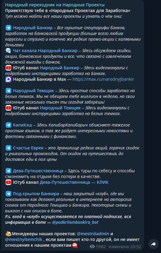Click YouTube icon beside Дева-Путешественница channel
Image resolution: width=161 pixels, height=253 pixels.
pos(8,182)
